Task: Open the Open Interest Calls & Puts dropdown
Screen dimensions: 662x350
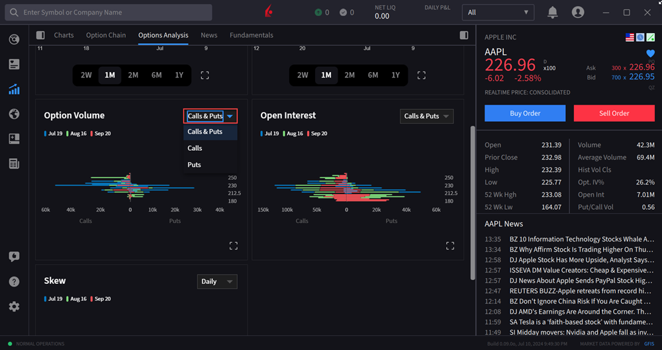Action: coord(427,116)
